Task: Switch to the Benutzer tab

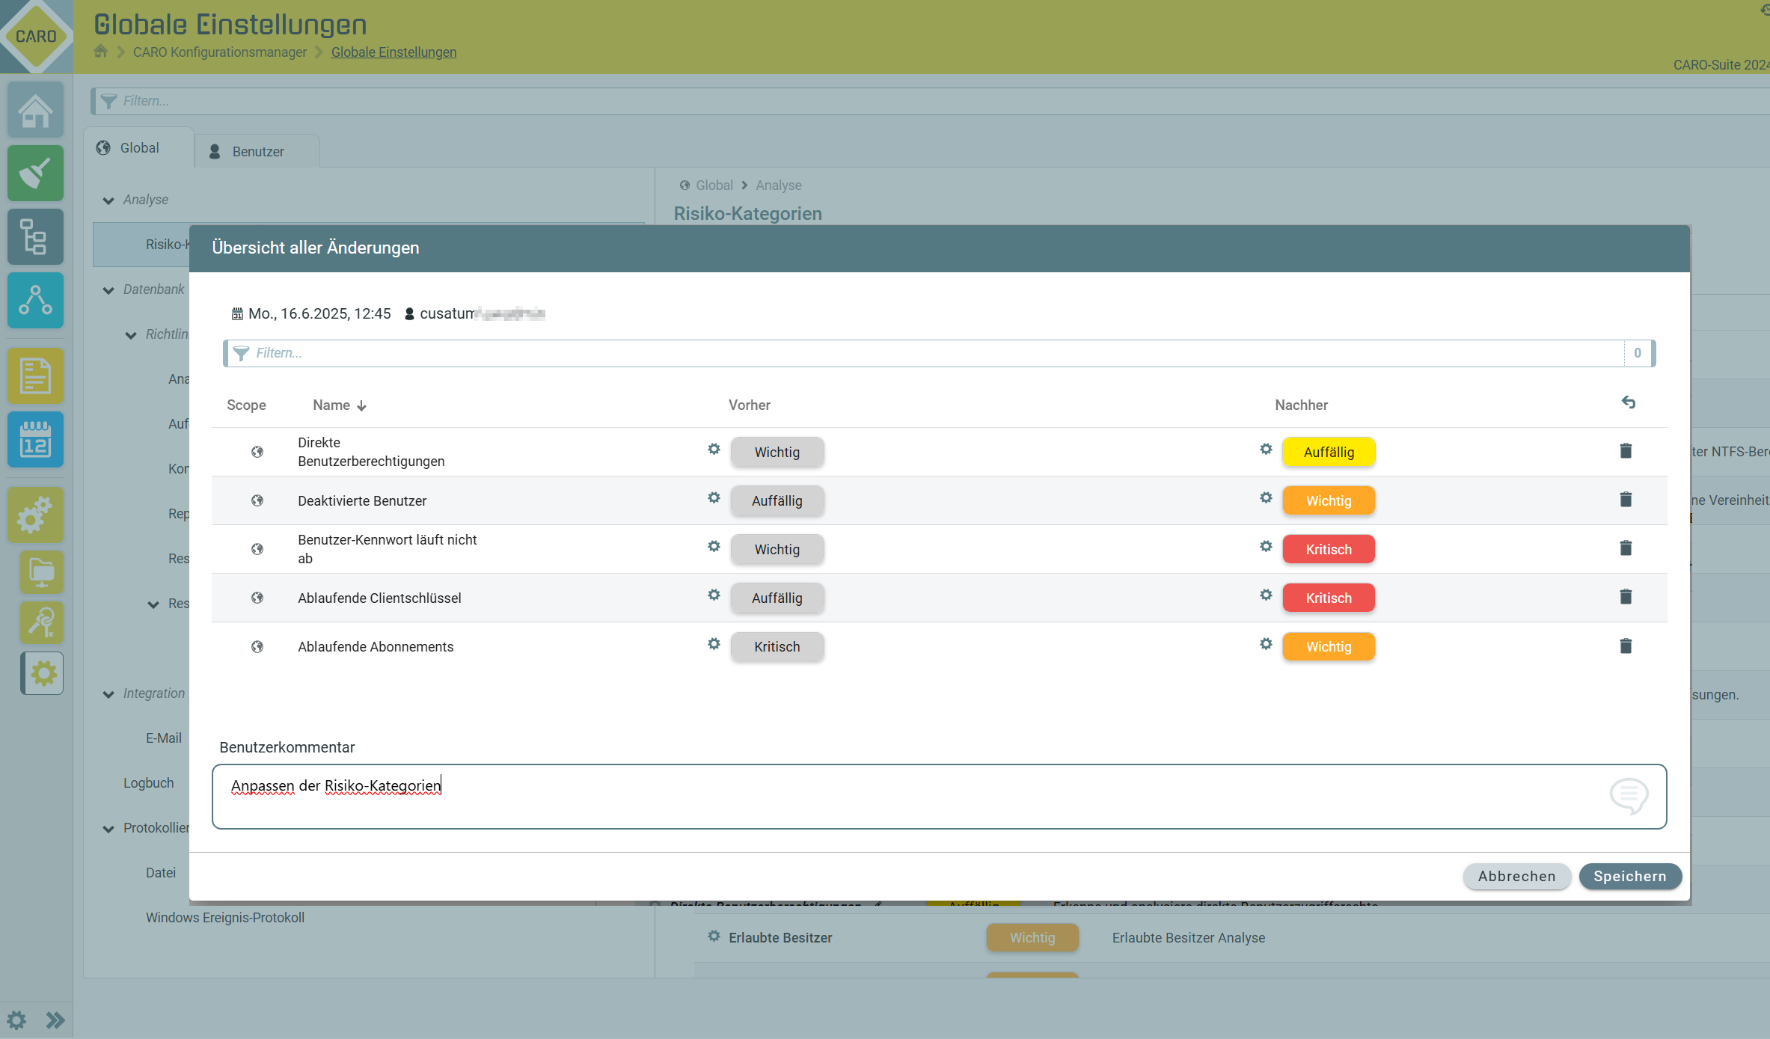Action: click(257, 152)
